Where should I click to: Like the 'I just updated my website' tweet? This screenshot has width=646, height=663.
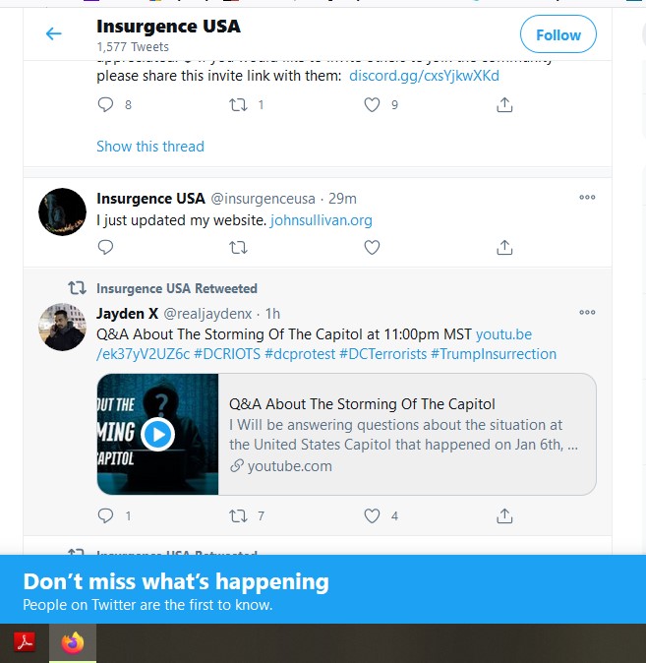(372, 247)
